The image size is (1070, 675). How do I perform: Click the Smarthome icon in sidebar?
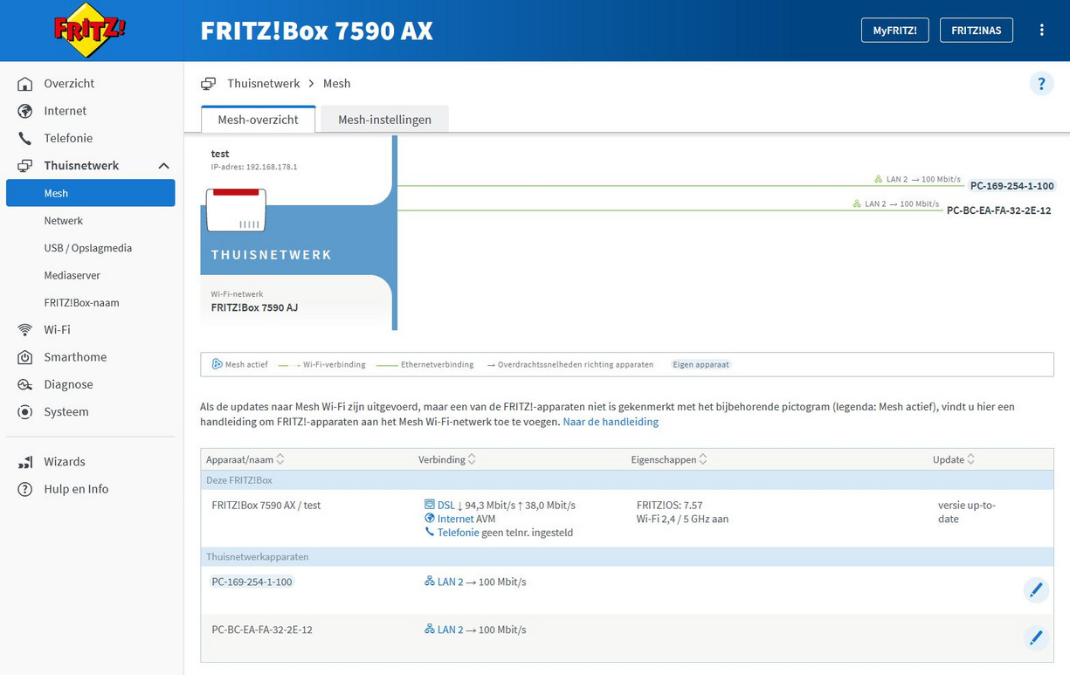(x=25, y=357)
